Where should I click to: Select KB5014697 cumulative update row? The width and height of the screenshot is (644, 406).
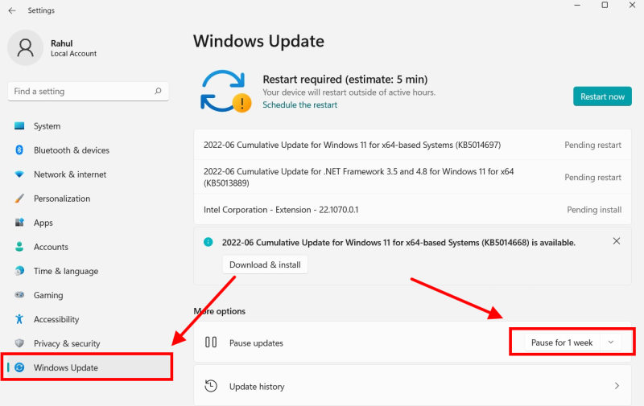pyautogui.click(x=412, y=145)
